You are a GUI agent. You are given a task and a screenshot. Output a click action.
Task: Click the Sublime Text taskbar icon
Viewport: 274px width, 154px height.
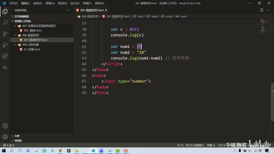[68, 151]
